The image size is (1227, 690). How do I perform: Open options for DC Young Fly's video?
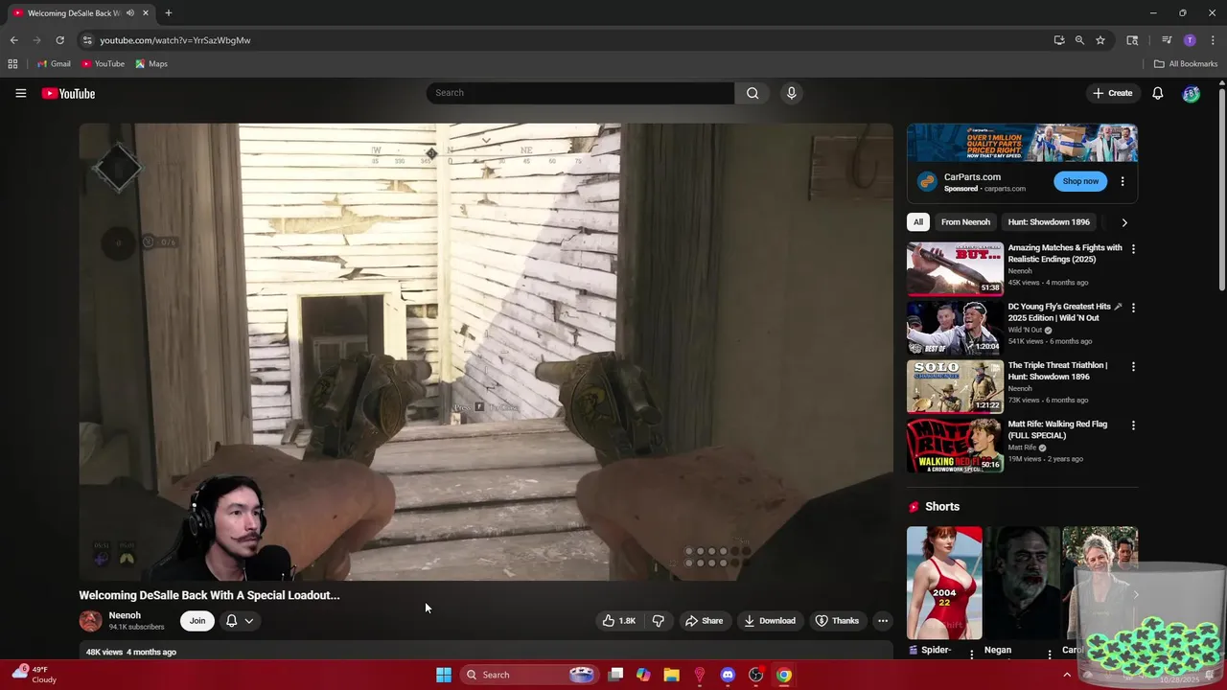click(x=1133, y=308)
